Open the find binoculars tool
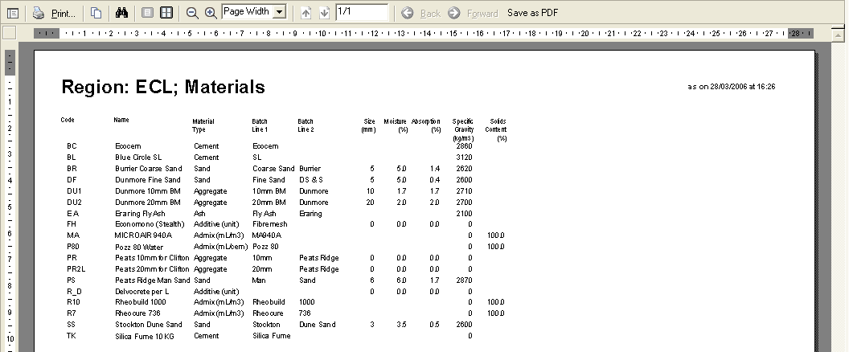The width and height of the screenshot is (849, 352). click(x=122, y=13)
